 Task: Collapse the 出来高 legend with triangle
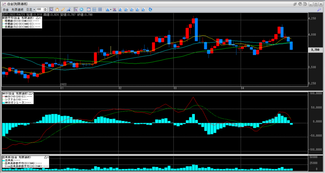[x=45, y=157]
